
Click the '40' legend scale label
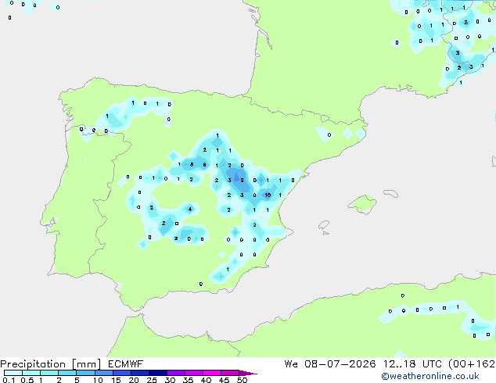pyautogui.click(x=206, y=380)
